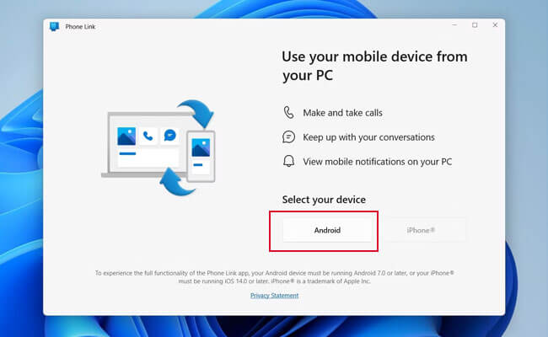Click the bell icon beside View mobile notifications
The width and height of the screenshot is (548, 337).
[x=288, y=162]
